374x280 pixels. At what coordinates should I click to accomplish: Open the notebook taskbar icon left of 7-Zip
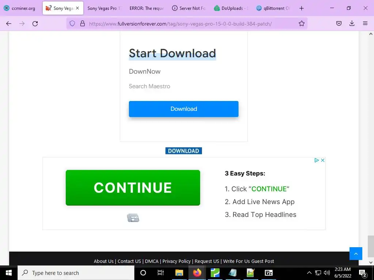coord(251,273)
